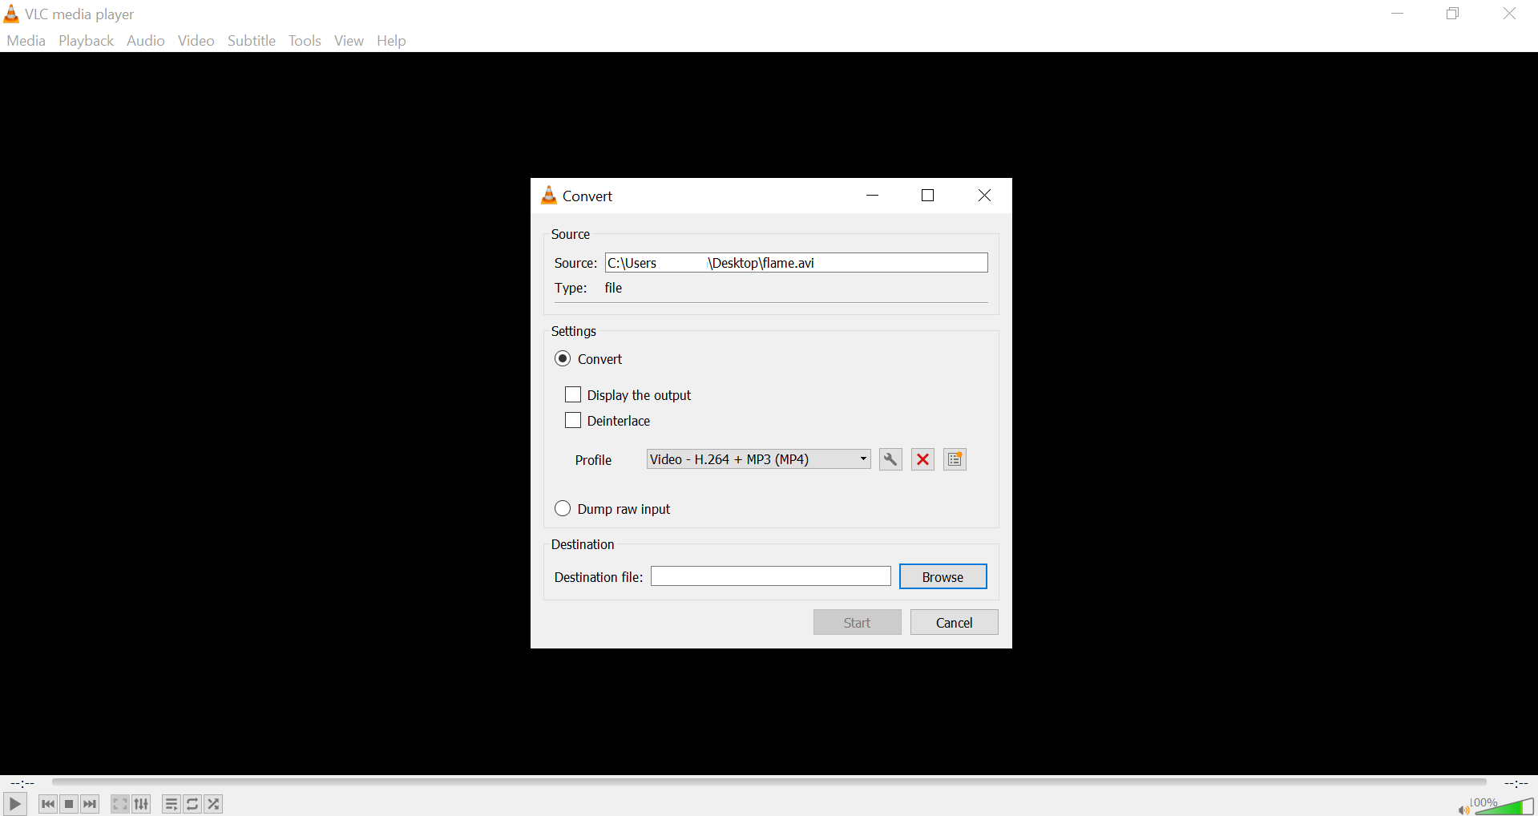Toggle the loop/repeat mode icon

(x=192, y=804)
